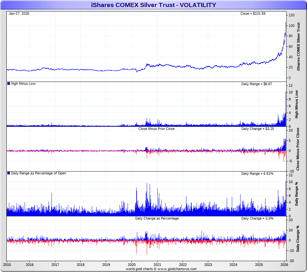Click the 2026 marker on the time axis
Screen dimensions: 307x272
[284, 265]
